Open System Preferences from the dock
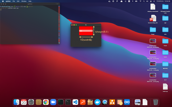 pyautogui.click(x=31, y=102)
